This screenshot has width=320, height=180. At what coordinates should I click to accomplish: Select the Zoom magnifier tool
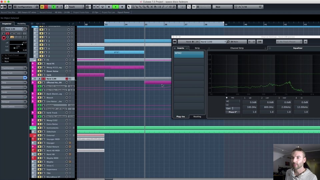pyautogui.click(x=148, y=7)
